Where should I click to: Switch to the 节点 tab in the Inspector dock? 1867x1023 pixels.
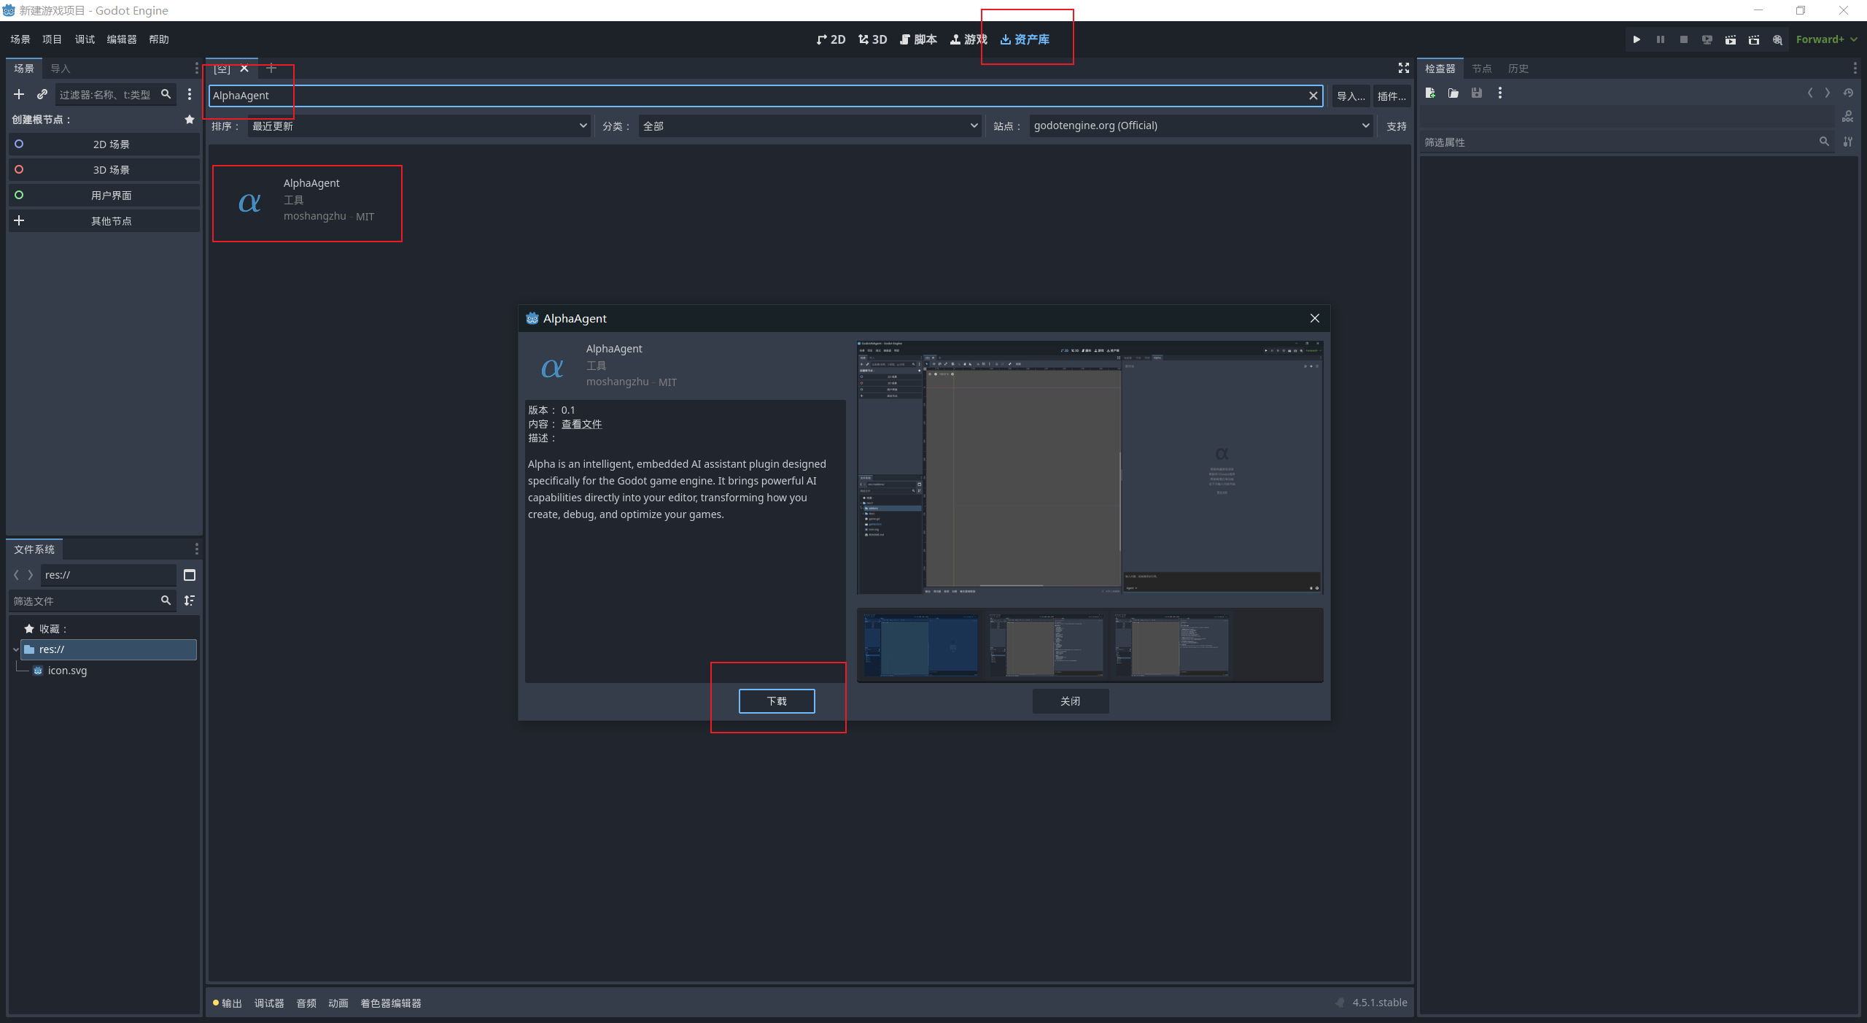pos(1481,69)
